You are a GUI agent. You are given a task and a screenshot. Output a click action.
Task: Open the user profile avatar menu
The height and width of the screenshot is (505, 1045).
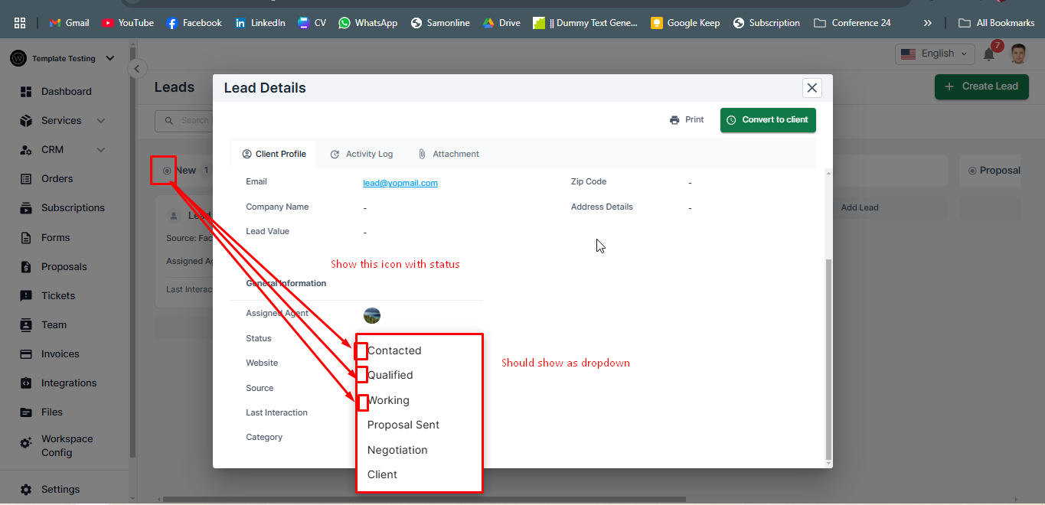pos(1018,54)
